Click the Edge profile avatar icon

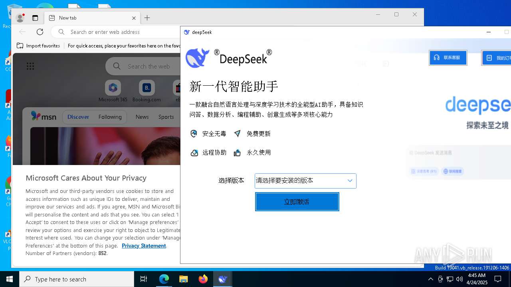click(x=20, y=18)
